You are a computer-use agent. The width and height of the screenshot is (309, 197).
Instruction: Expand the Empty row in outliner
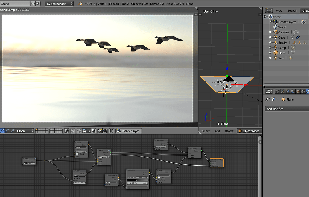270,42
